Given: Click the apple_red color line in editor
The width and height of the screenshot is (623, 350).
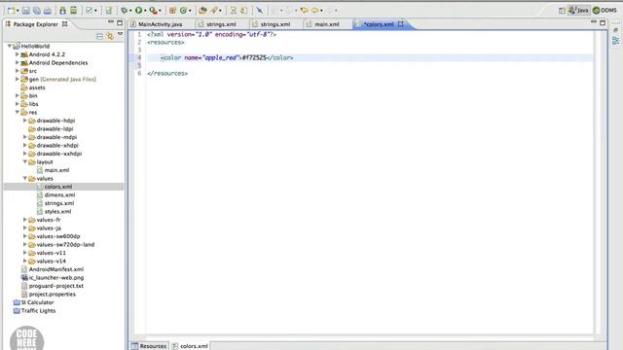Looking at the screenshot, I should 227,57.
